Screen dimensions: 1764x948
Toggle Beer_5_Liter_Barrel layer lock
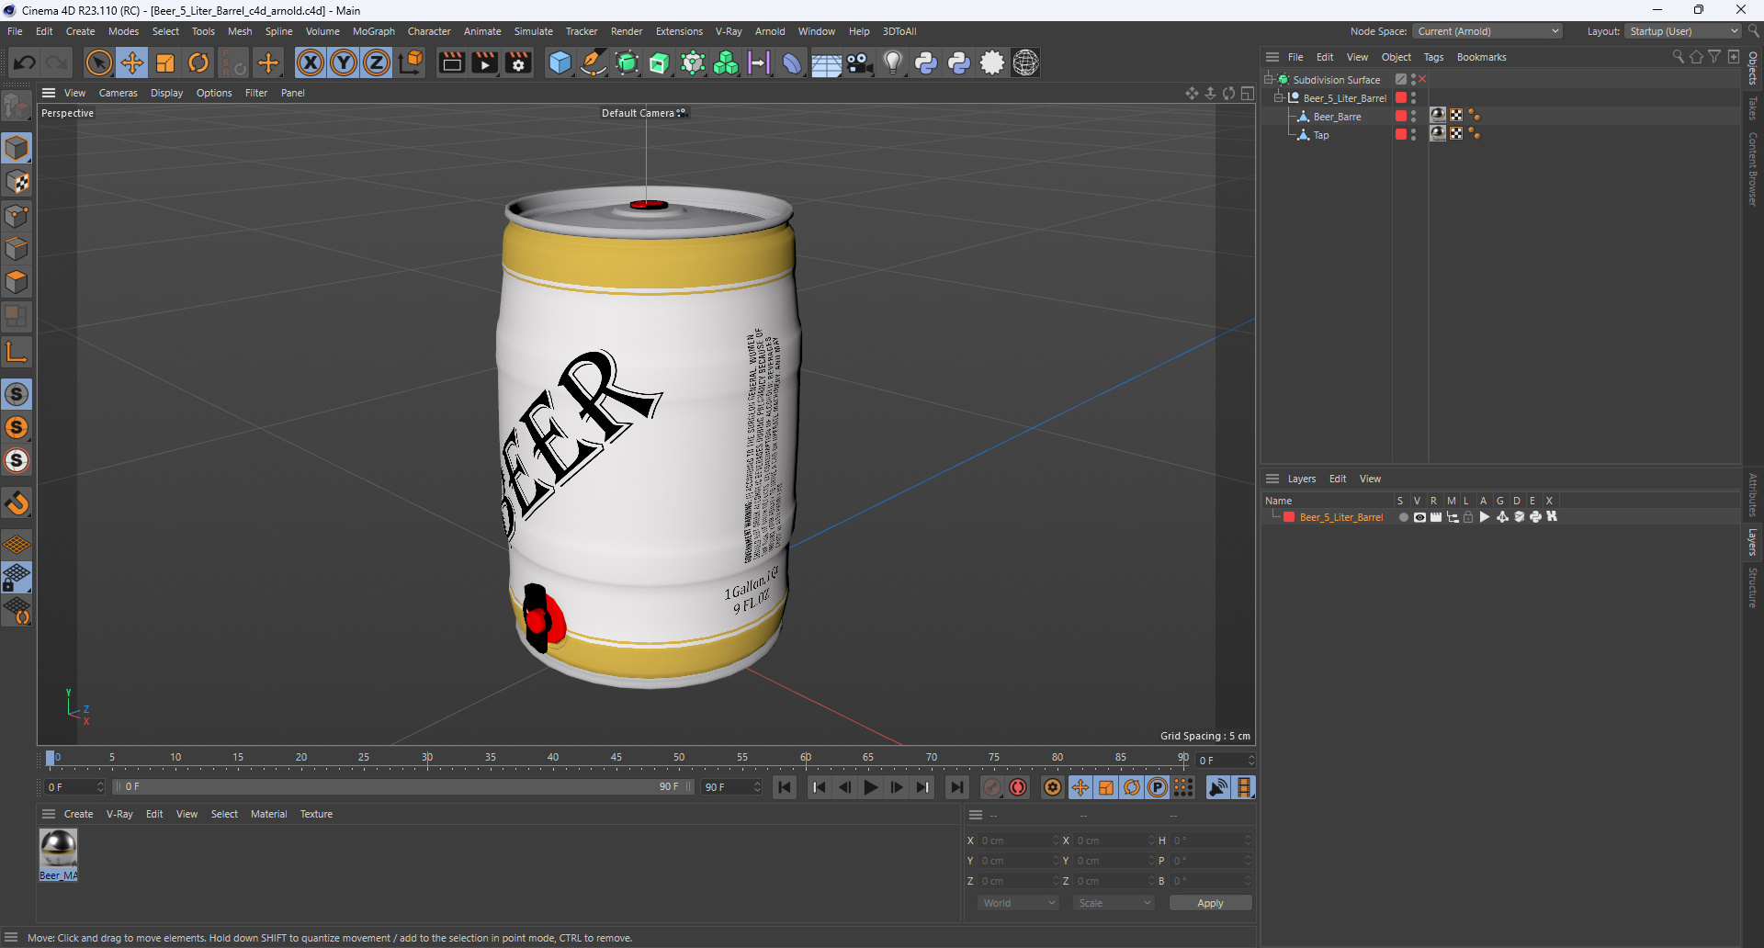1468,517
